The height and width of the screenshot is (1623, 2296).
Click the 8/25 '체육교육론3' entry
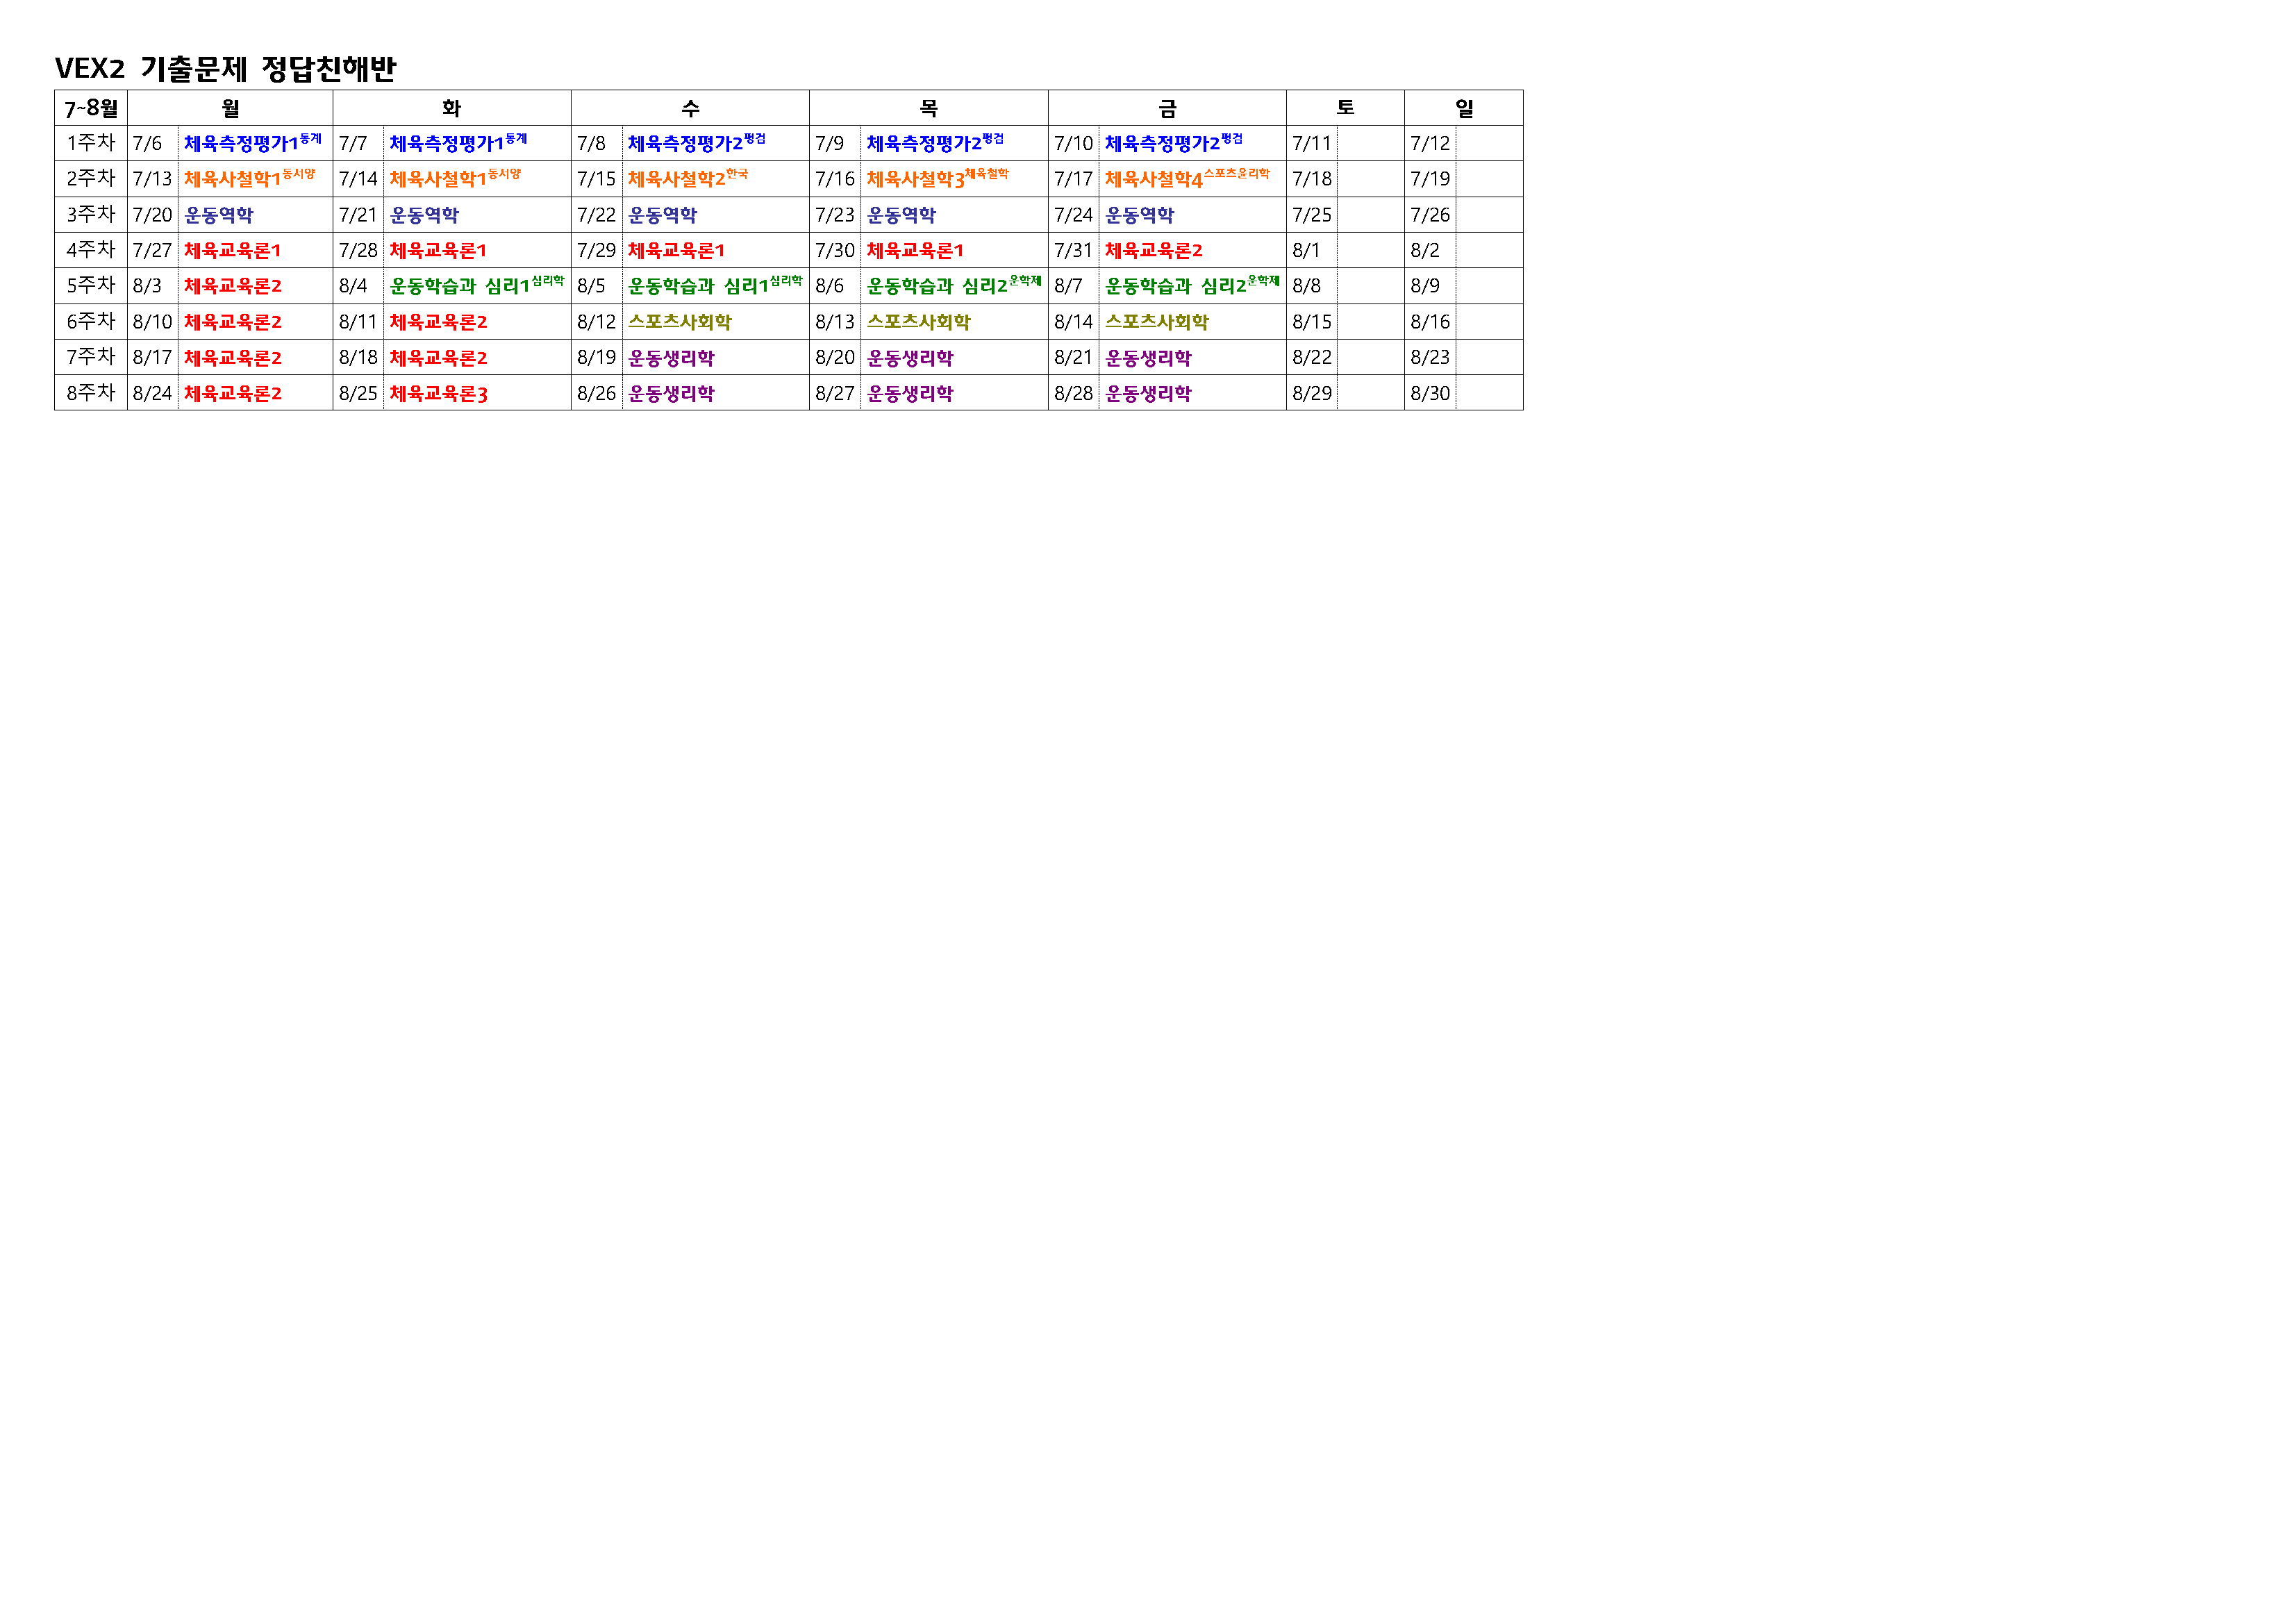(438, 394)
